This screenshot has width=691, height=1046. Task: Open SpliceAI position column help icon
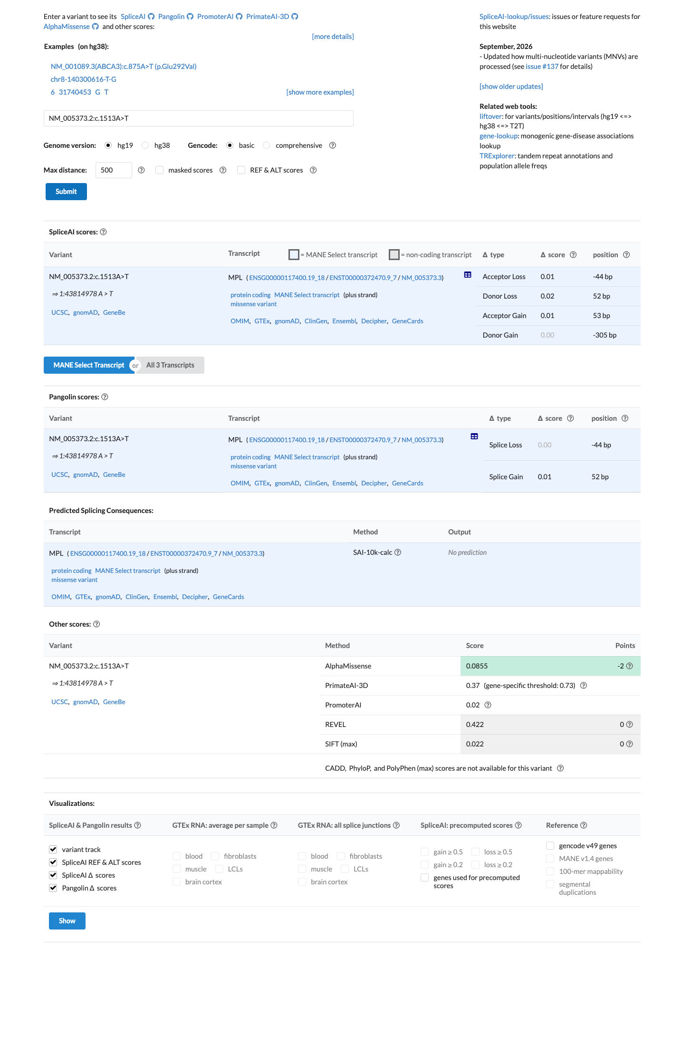626,255
